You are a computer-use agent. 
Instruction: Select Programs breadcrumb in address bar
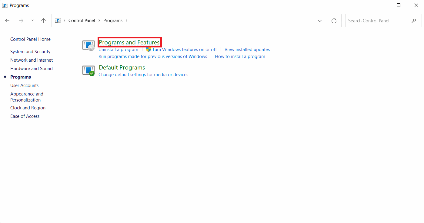click(113, 21)
